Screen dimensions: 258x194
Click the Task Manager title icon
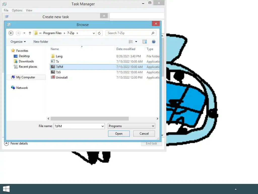click(x=5, y=4)
